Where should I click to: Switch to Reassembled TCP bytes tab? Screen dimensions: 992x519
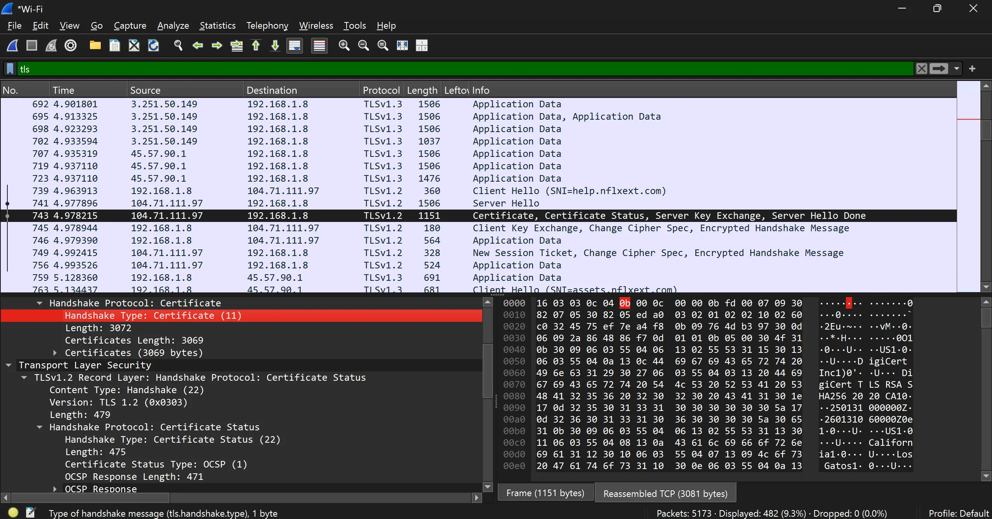coord(665,493)
